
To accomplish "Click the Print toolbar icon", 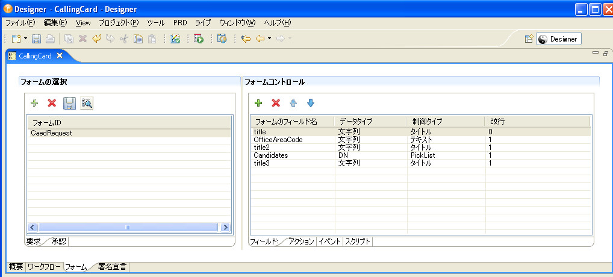I will 50,39.
